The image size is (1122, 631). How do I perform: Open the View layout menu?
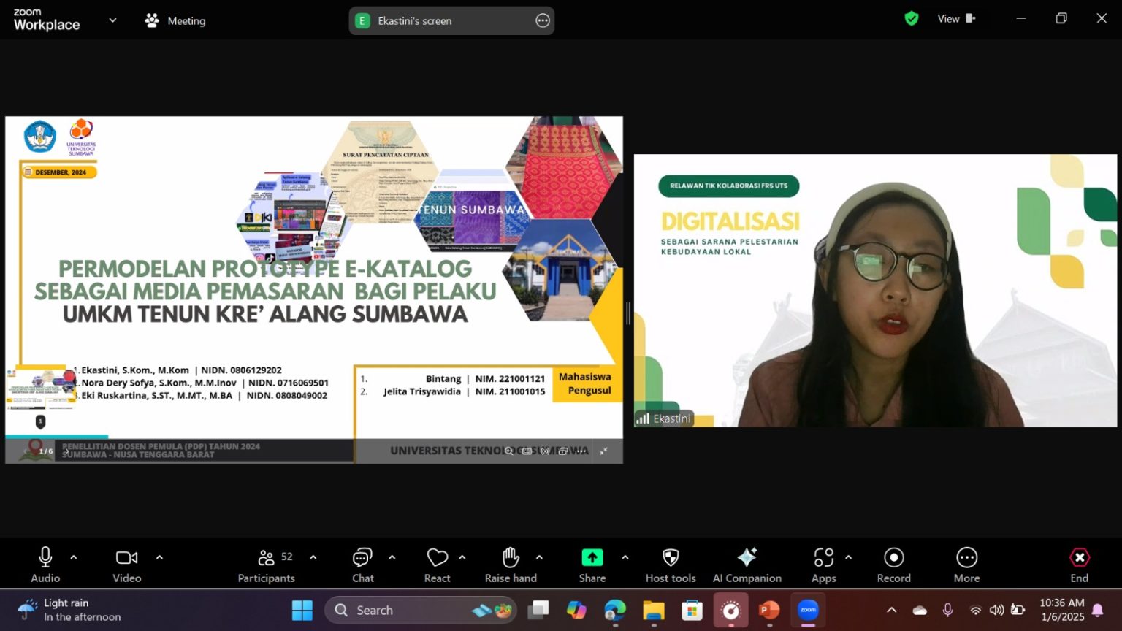[956, 19]
